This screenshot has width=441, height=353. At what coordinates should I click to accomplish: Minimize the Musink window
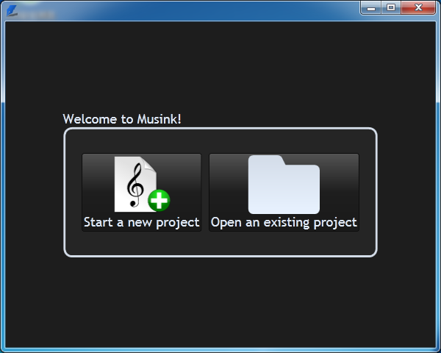371,7
